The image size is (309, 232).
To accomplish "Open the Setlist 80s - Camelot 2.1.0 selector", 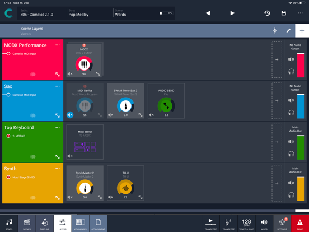I will click(41, 13).
